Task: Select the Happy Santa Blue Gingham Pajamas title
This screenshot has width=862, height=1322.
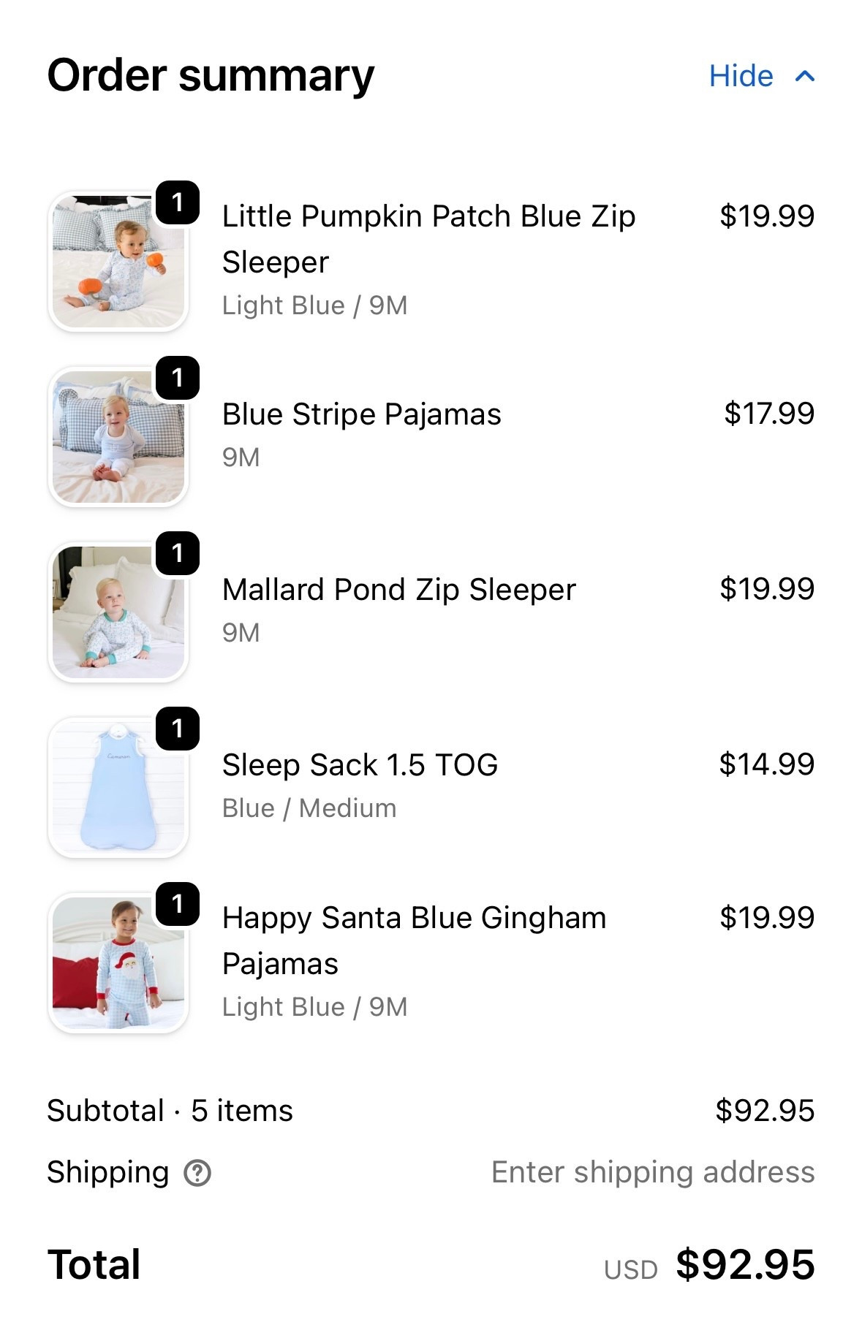Action: coord(414,941)
